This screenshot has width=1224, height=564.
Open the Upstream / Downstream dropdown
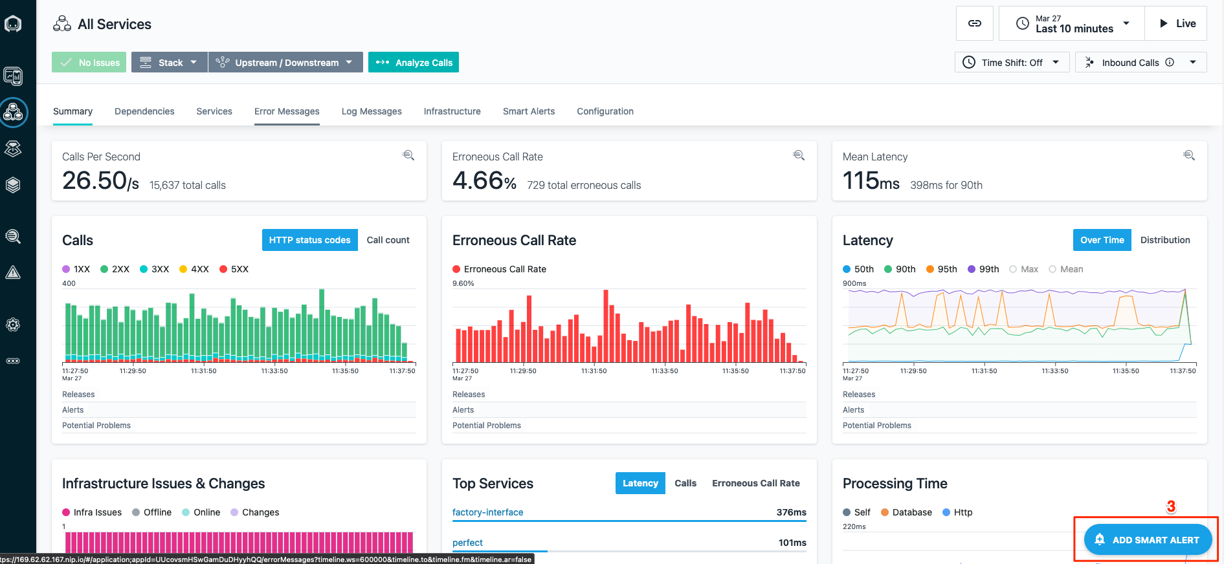click(285, 62)
